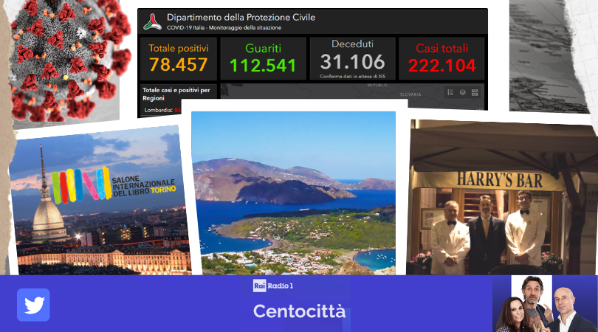Select the Lombardia row in regions list
The width and height of the screenshot is (598, 332).
[x=162, y=110]
